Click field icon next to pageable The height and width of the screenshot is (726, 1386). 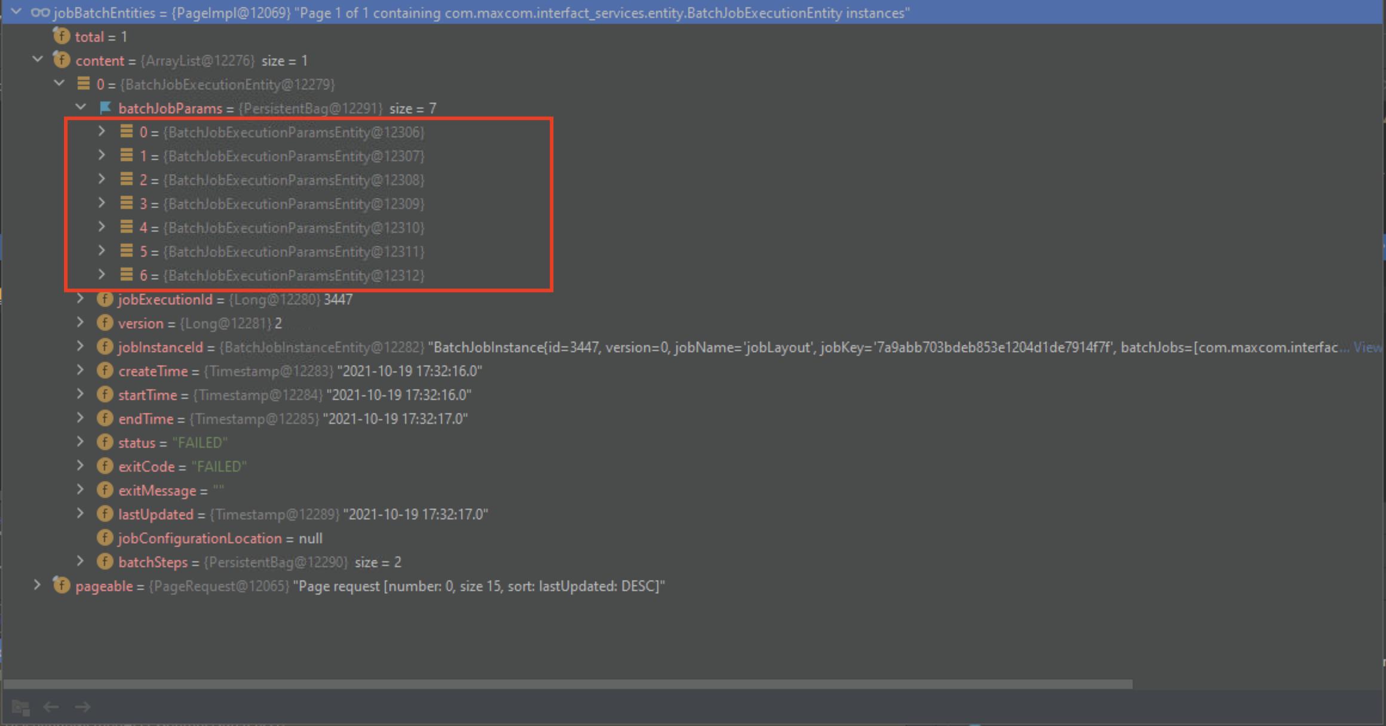(x=62, y=585)
